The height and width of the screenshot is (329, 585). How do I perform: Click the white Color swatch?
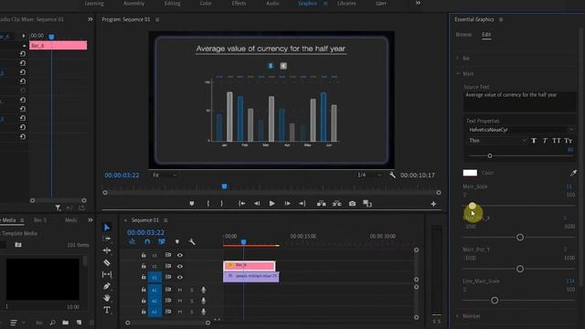click(x=470, y=173)
